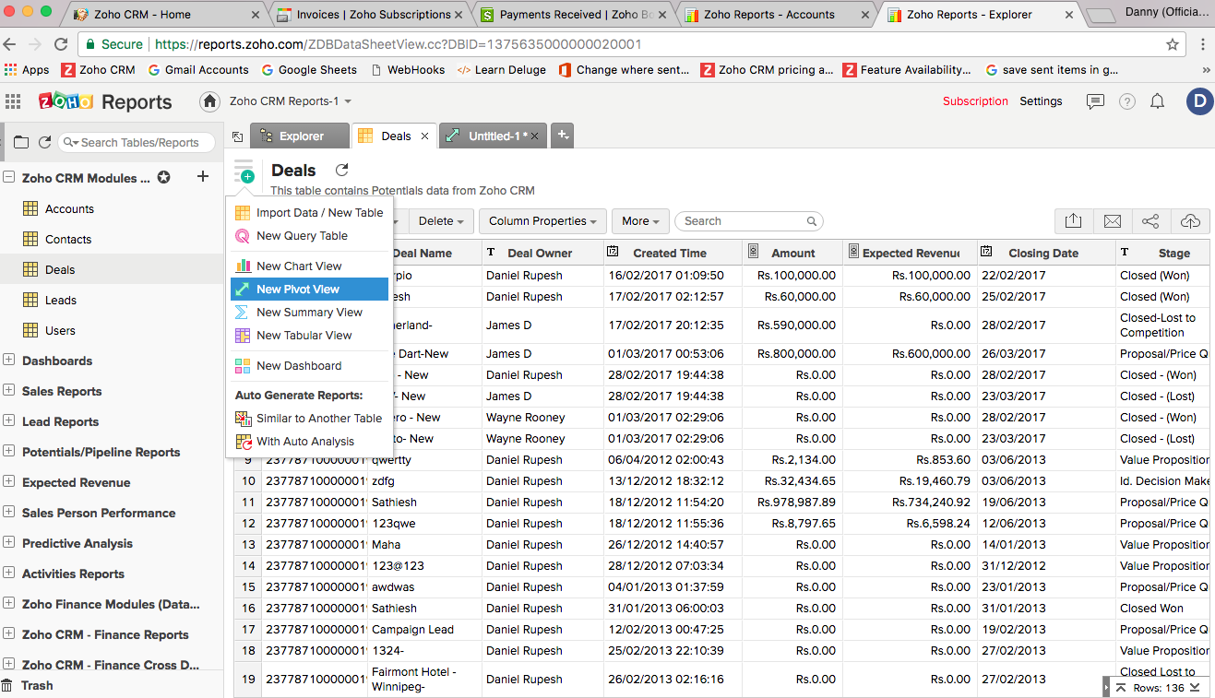
Task: Open a new tab with the plus tab
Action: point(563,136)
